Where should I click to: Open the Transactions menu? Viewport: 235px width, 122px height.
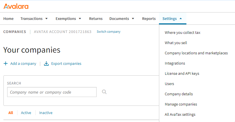(x=31, y=19)
